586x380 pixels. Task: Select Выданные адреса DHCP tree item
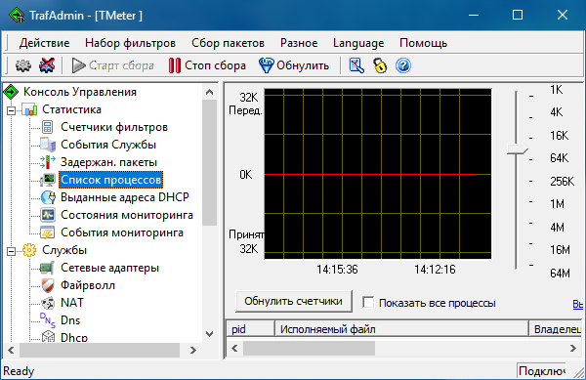pos(125,197)
